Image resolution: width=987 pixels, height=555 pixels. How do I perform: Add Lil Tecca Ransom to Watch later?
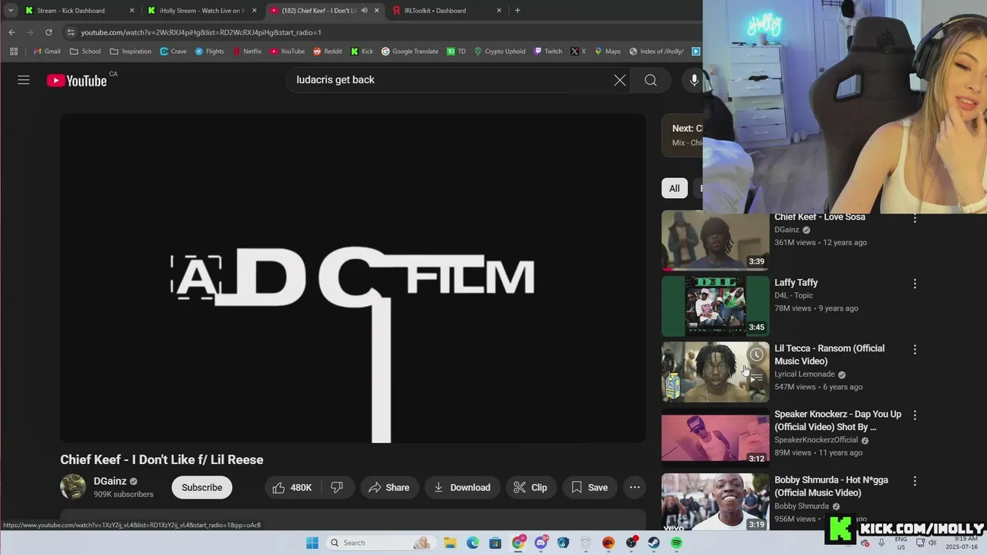[756, 355]
